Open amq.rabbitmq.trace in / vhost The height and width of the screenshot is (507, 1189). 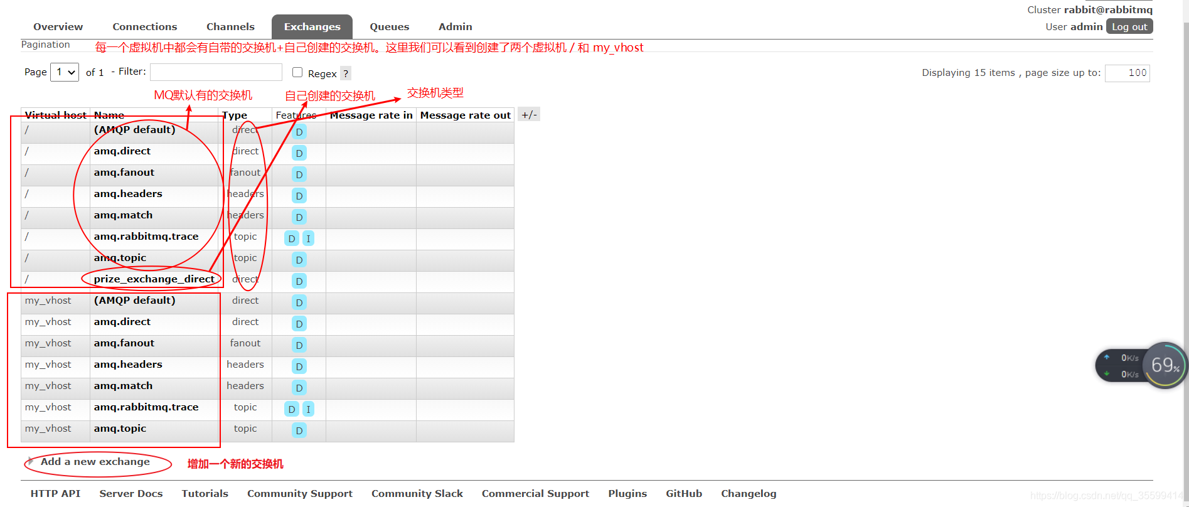point(146,236)
